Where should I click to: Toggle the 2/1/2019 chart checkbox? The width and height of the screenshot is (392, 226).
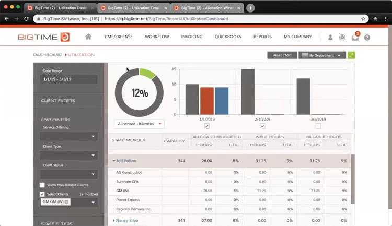(x=262, y=126)
